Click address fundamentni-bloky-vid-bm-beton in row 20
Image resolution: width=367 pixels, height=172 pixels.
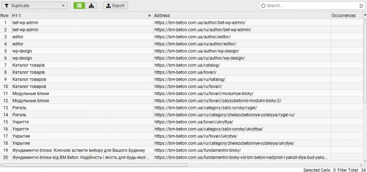[242, 158]
